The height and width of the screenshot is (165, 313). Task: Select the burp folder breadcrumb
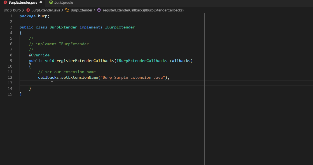tap(17, 10)
